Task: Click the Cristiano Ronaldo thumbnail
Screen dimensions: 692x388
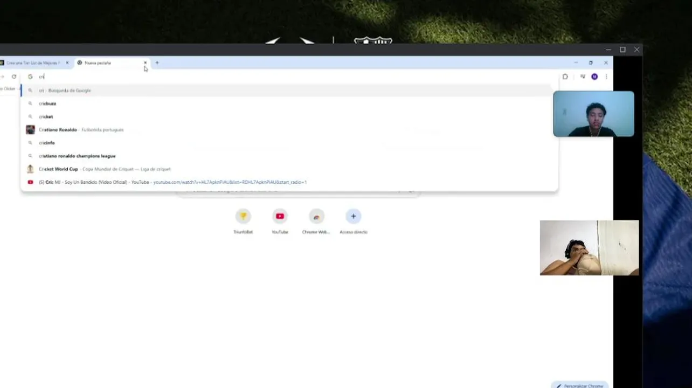Action: pos(30,130)
